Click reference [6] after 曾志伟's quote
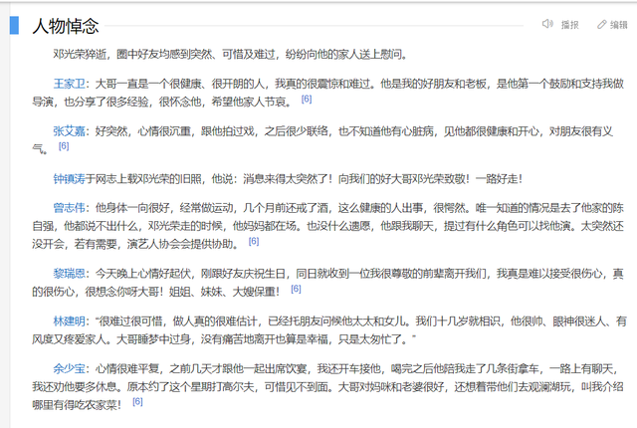637x428 pixels. (254, 241)
